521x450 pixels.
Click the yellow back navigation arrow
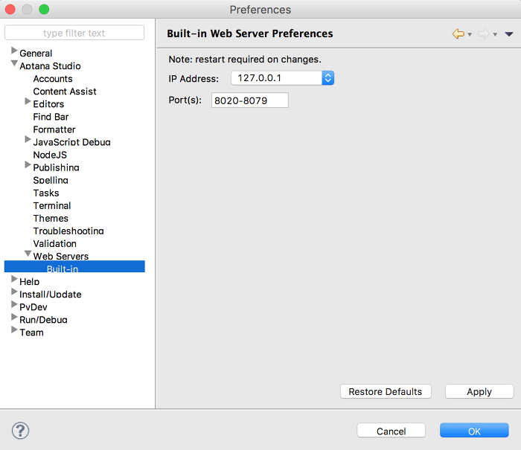pyautogui.click(x=458, y=34)
